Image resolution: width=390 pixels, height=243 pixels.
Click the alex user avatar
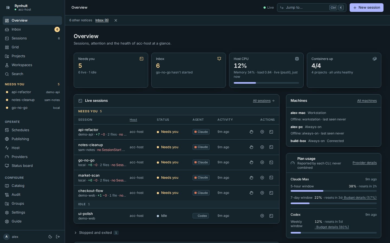(x=6, y=237)
